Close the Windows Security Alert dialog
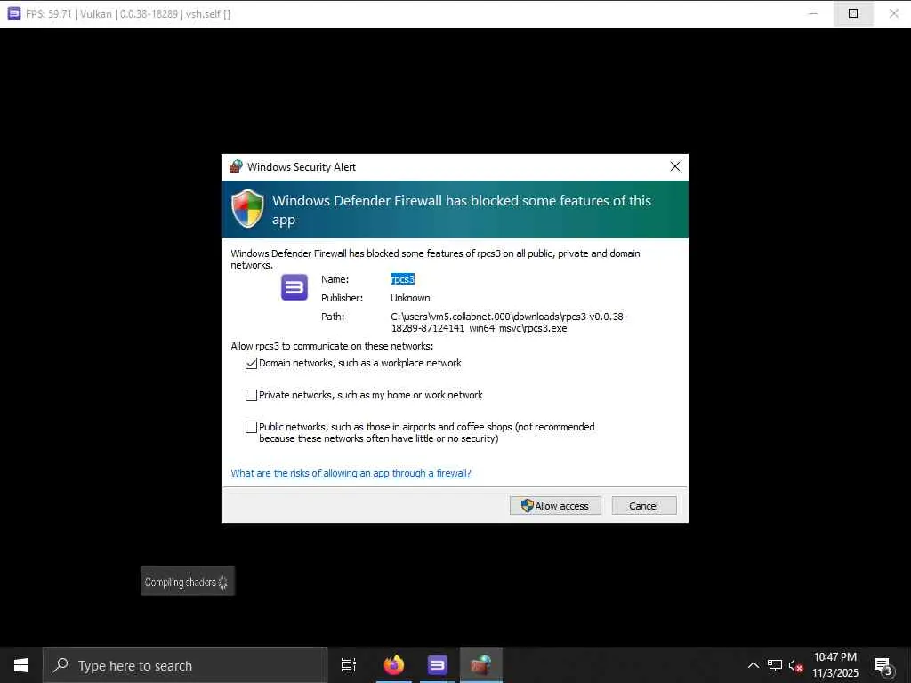The height and width of the screenshot is (683, 911). click(x=675, y=166)
